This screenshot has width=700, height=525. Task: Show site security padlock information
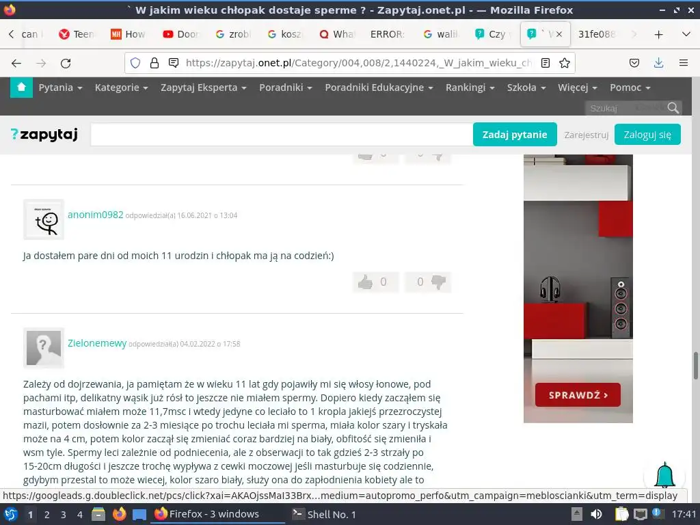coord(154,63)
